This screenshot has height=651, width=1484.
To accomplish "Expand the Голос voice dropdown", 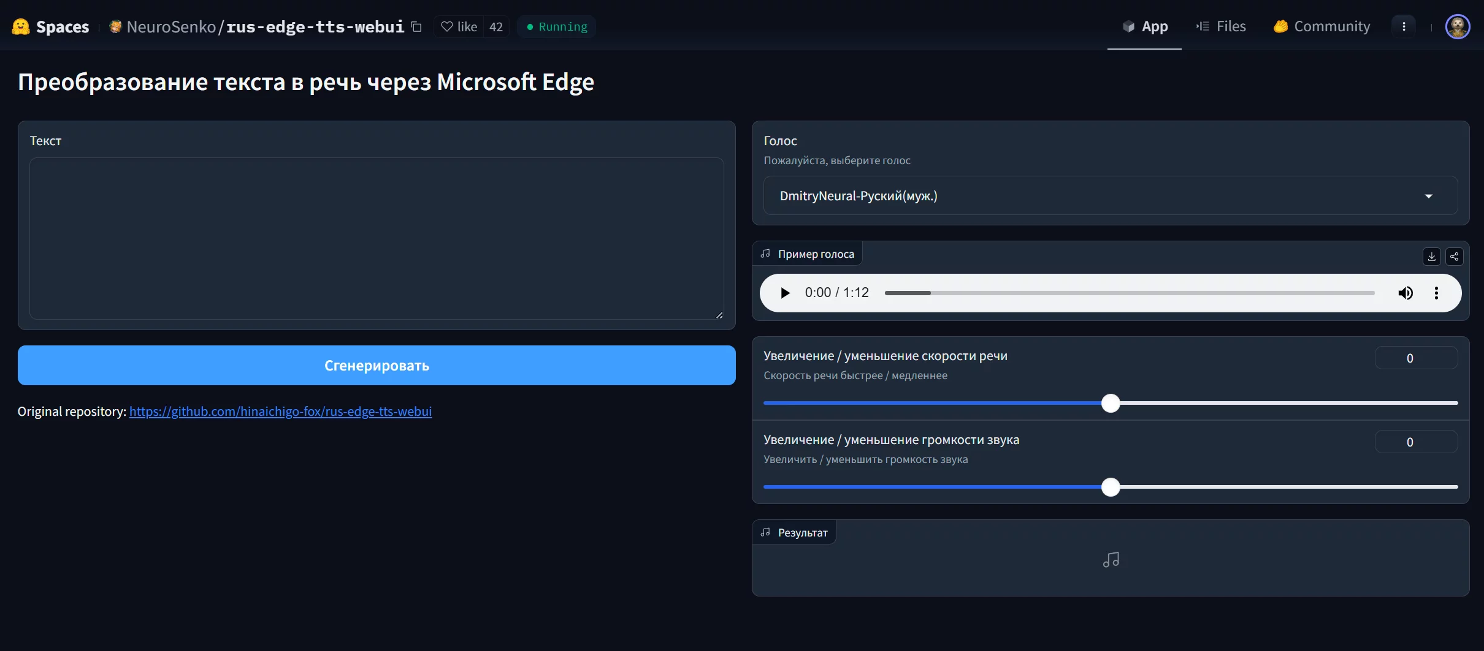I will click(x=1110, y=195).
